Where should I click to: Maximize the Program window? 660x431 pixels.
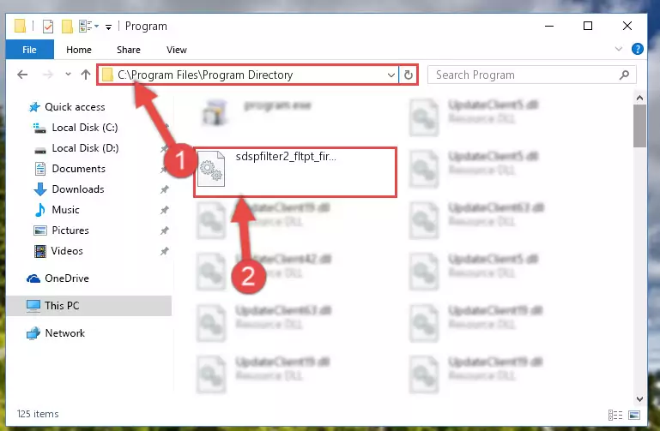[588, 26]
